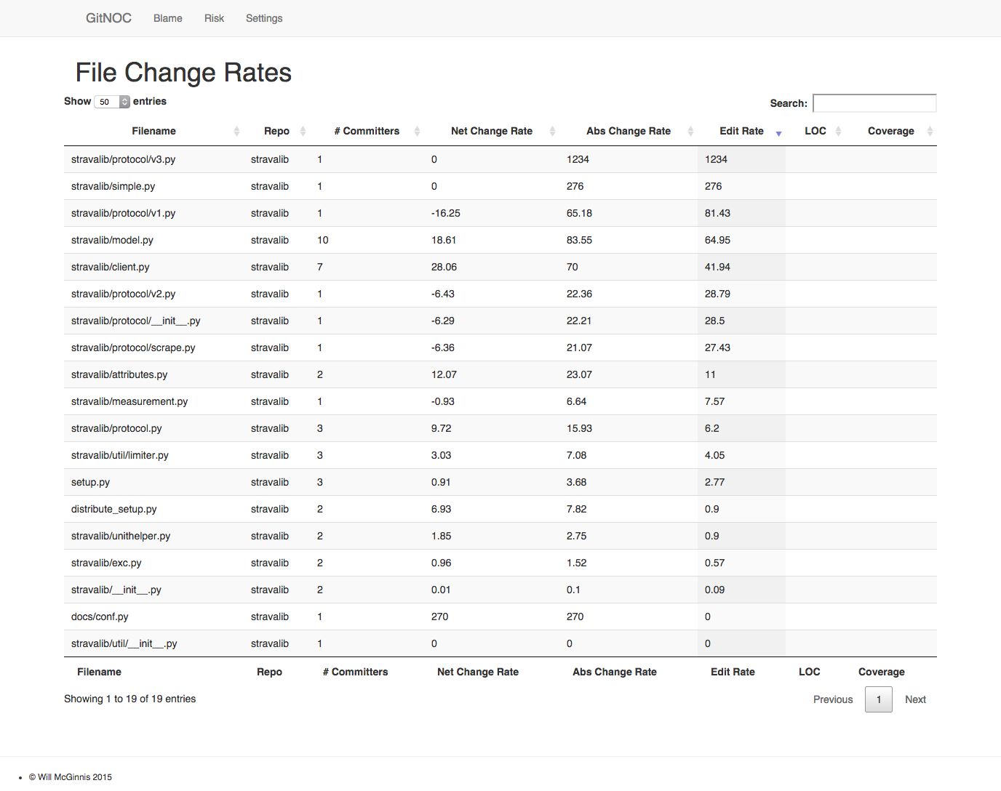Click sort icon next to # Committers

(x=417, y=131)
